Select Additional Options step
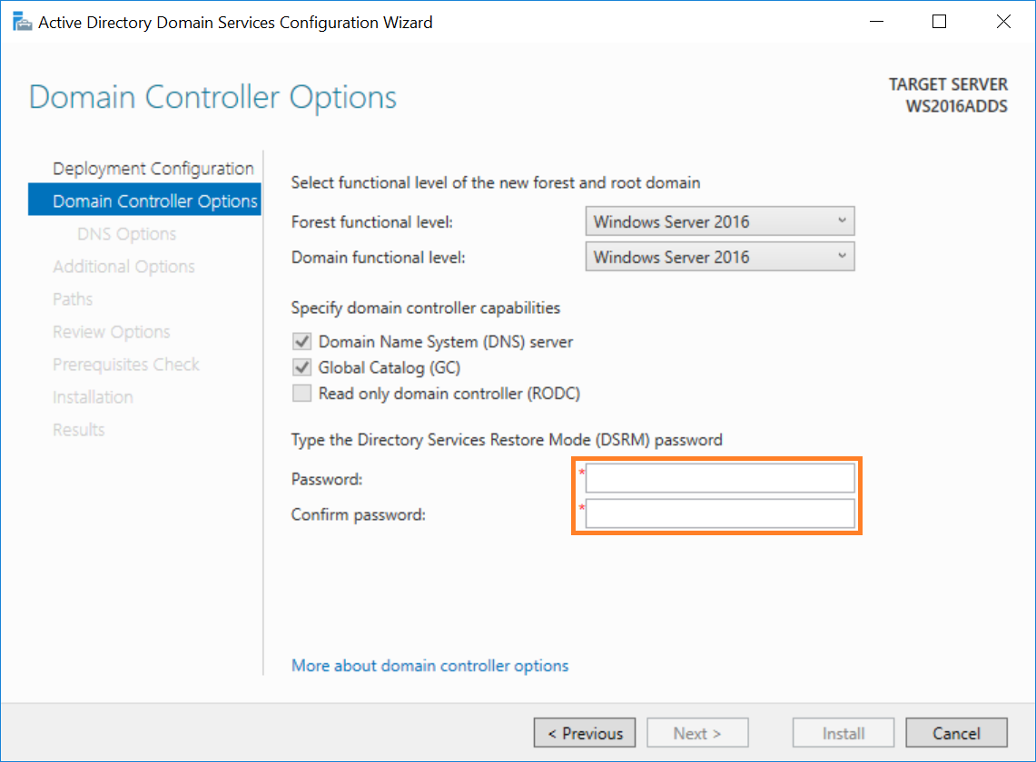The height and width of the screenshot is (762, 1036). [x=124, y=266]
